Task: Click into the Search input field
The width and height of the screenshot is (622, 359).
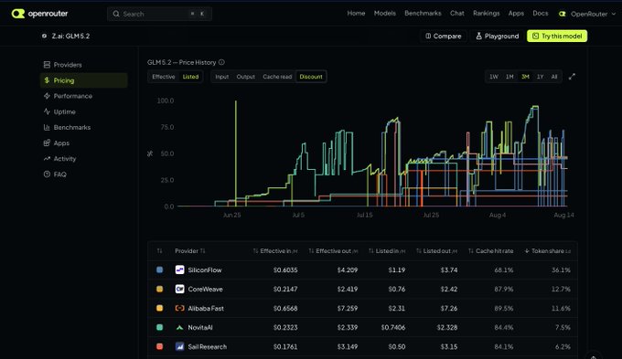Action: click(159, 14)
